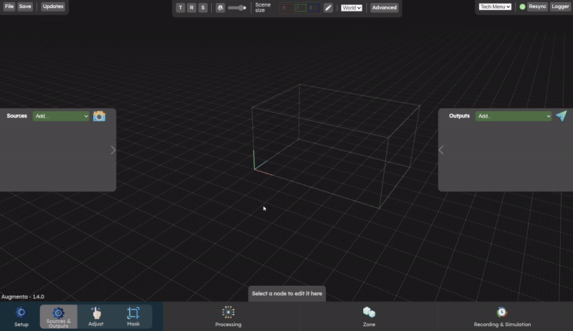The image size is (573, 331).
Task: Click the 'Select a node to edit it here' label
Action: pos(287,294)
